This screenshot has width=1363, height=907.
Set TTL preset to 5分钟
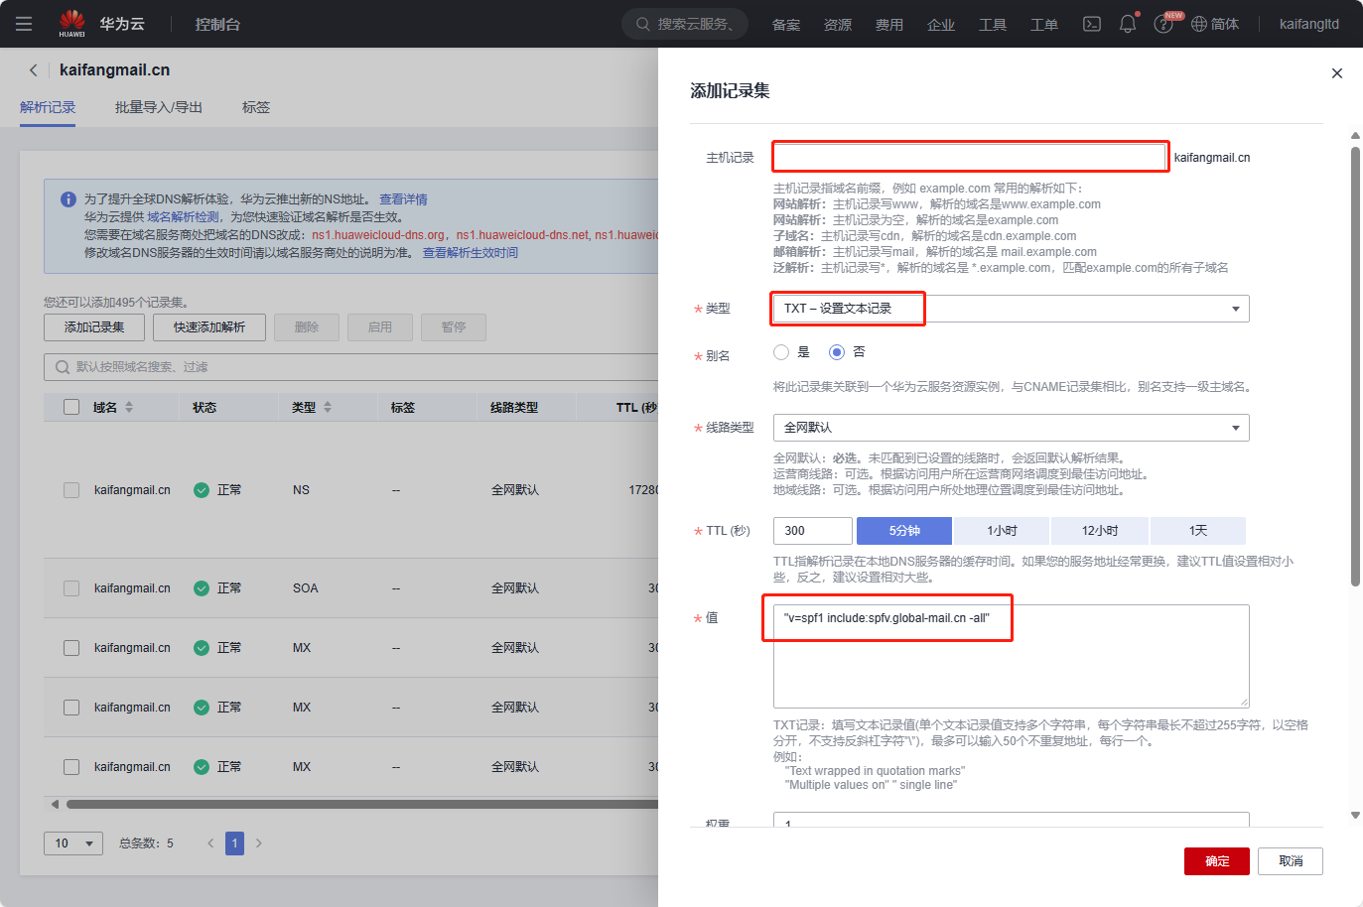(904, 531)
